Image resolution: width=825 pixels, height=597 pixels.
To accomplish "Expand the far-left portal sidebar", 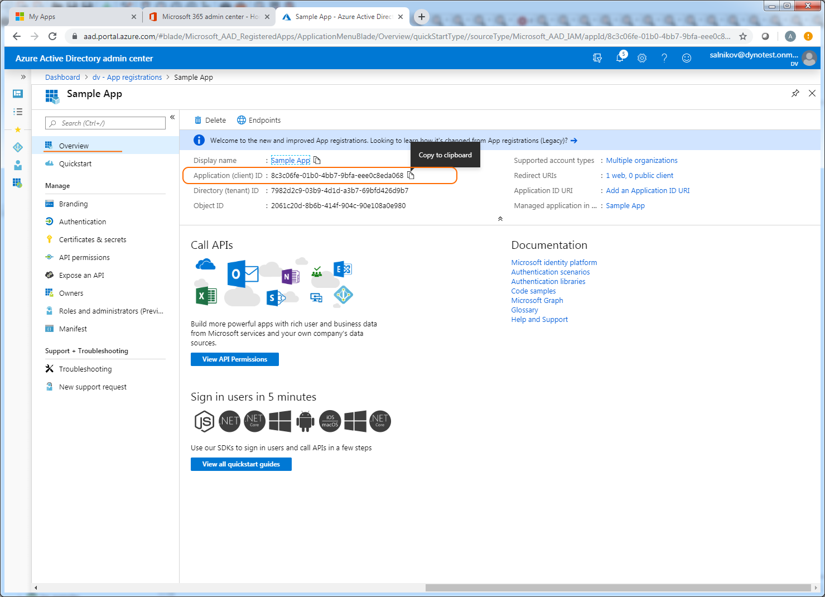I will click(23, 77).
